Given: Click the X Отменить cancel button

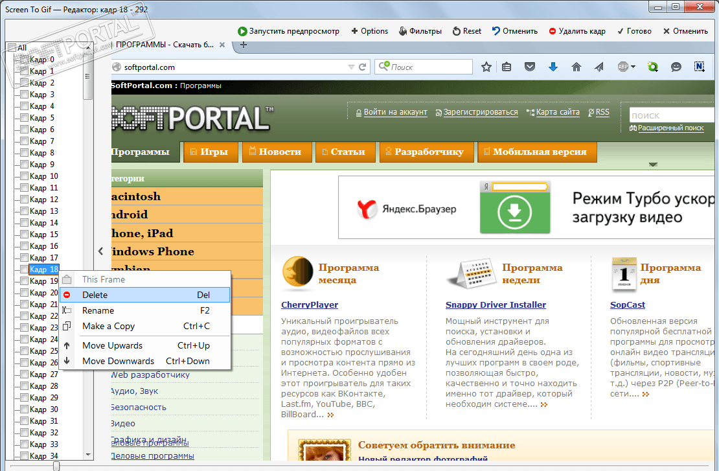Looking at the screenshot, I should point(685,31).
